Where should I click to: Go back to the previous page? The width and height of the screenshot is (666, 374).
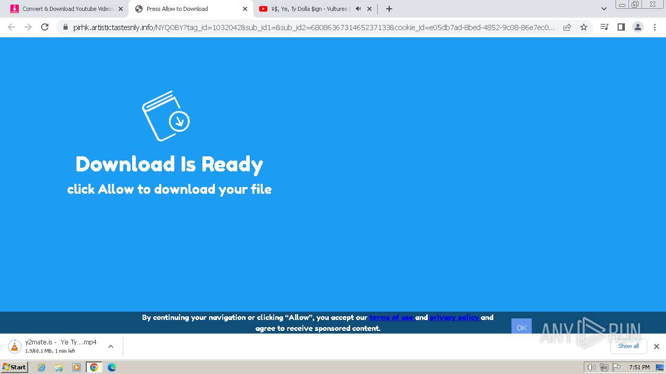(x=11, y=27)
